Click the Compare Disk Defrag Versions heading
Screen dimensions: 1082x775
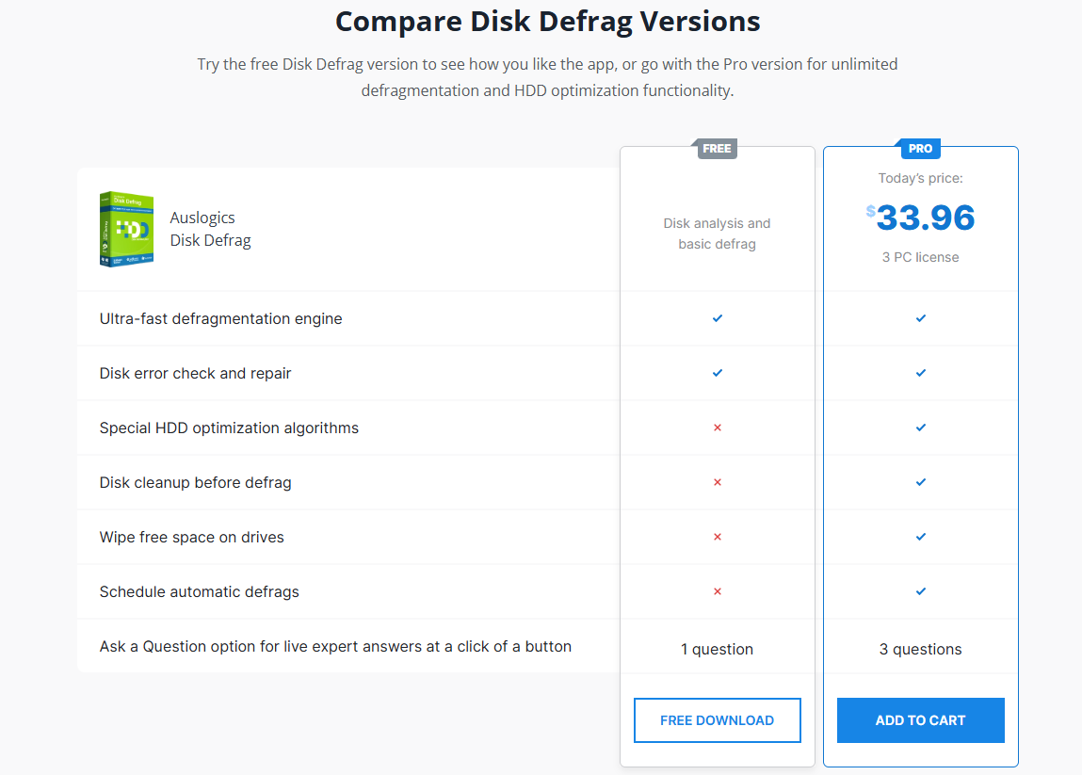(x=547, y=21)
